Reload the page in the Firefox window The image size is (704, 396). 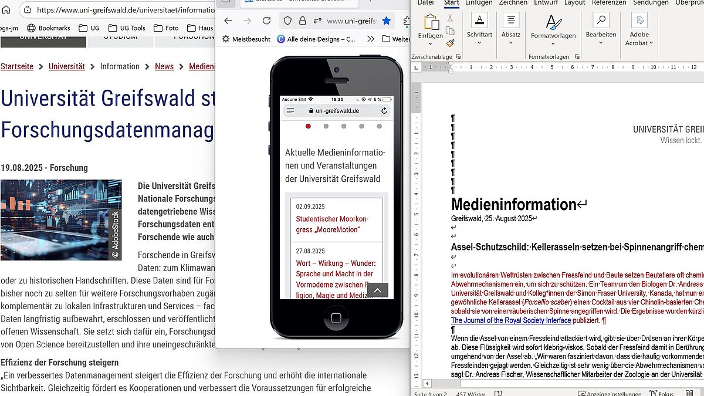click(x=266, y=21)
